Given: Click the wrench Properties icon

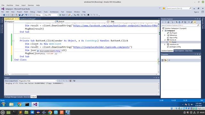Looking at the screenshot, I should (192, 22).
